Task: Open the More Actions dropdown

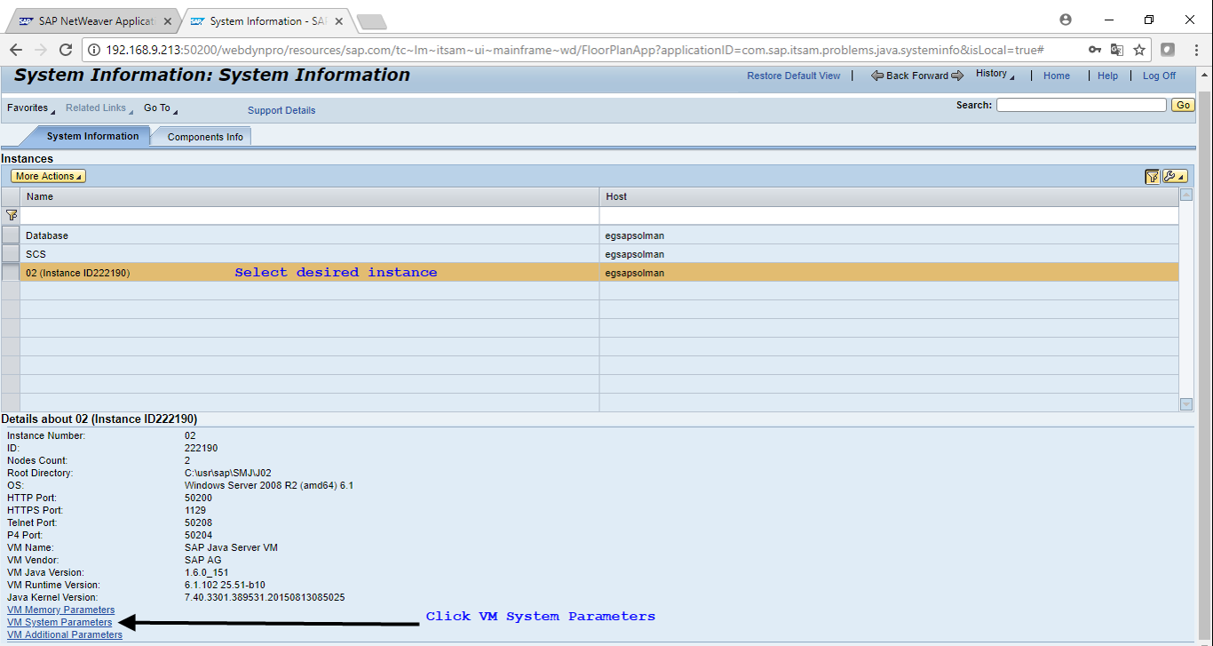Action: pyautogui.click(x=48, y=176)
